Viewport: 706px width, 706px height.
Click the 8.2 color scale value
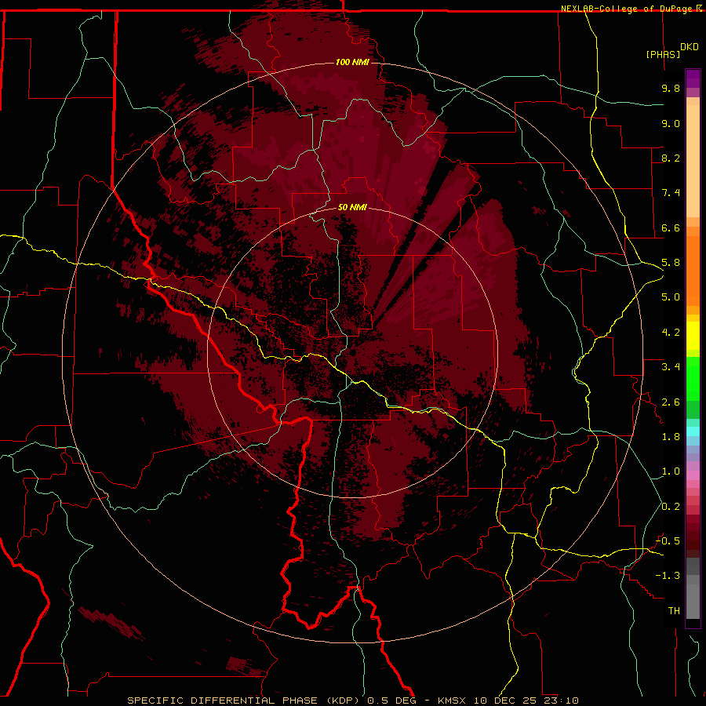click(671, 158)
